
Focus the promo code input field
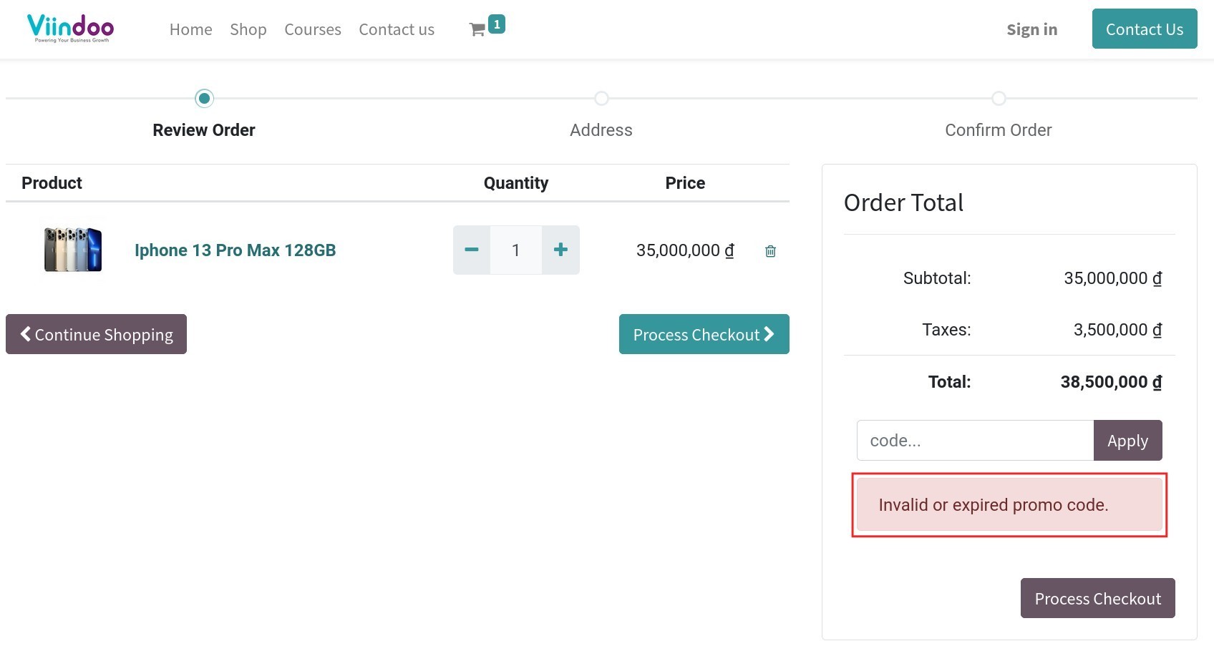coord(975,441)
